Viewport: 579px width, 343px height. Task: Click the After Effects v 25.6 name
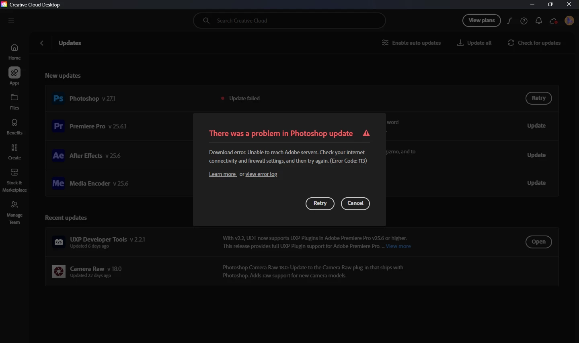tap(95, 156)
